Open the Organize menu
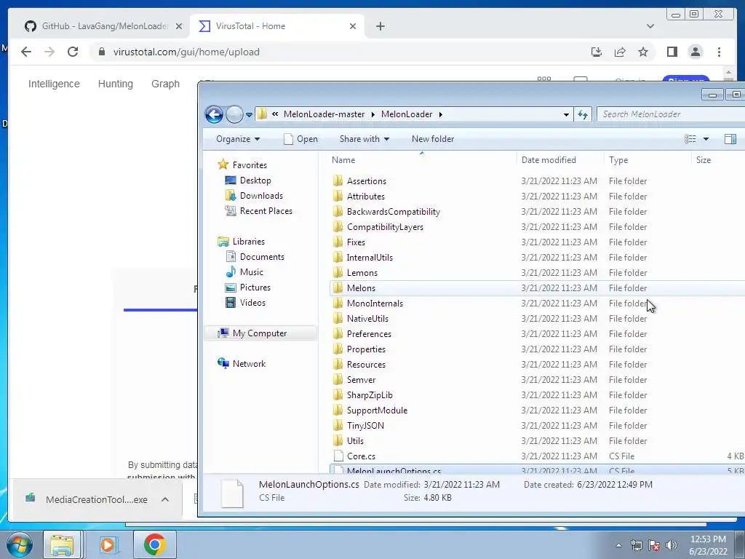745x559 pixels. 238,139
